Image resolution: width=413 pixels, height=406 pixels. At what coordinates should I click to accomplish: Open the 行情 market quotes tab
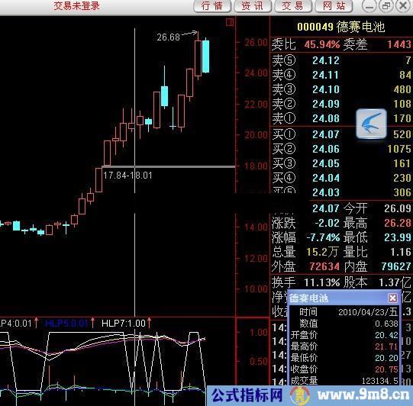[x=212, y=6]
